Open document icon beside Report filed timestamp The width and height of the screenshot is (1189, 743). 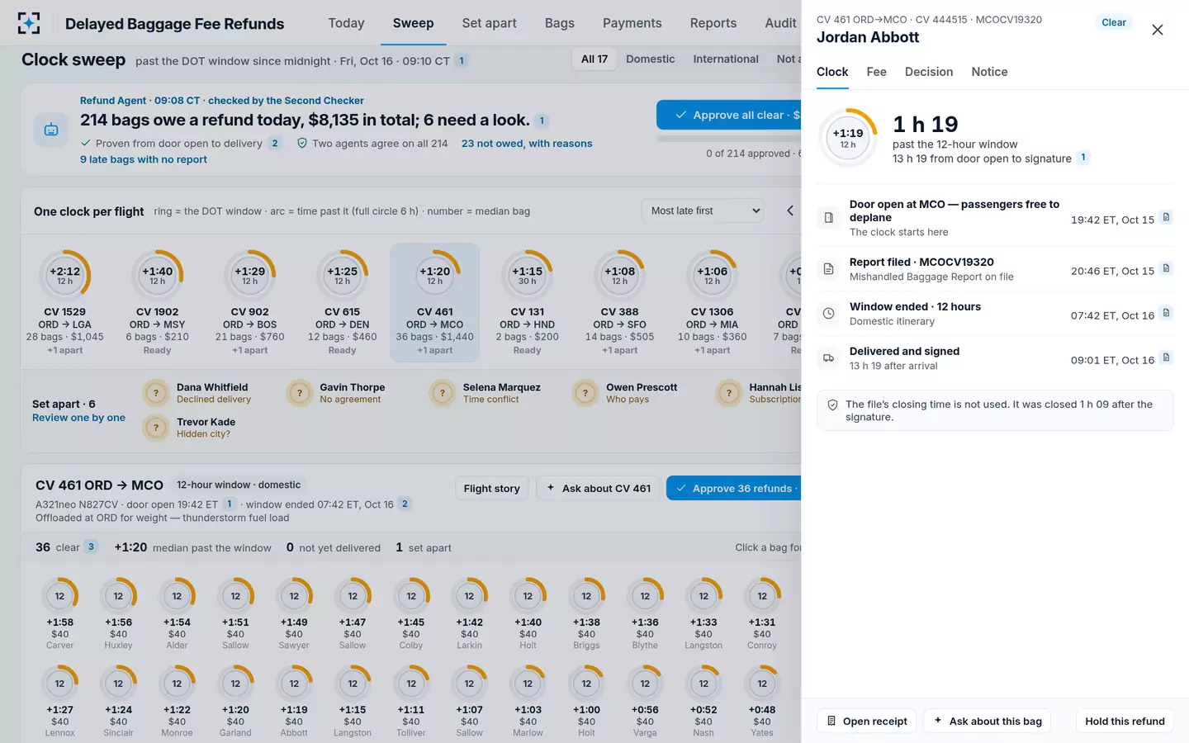tap(1166, 268)
